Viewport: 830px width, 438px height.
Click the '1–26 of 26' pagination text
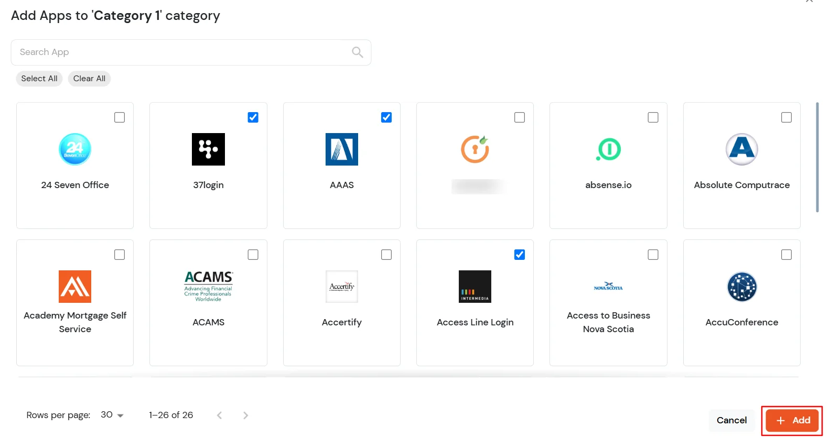point(171,415)
